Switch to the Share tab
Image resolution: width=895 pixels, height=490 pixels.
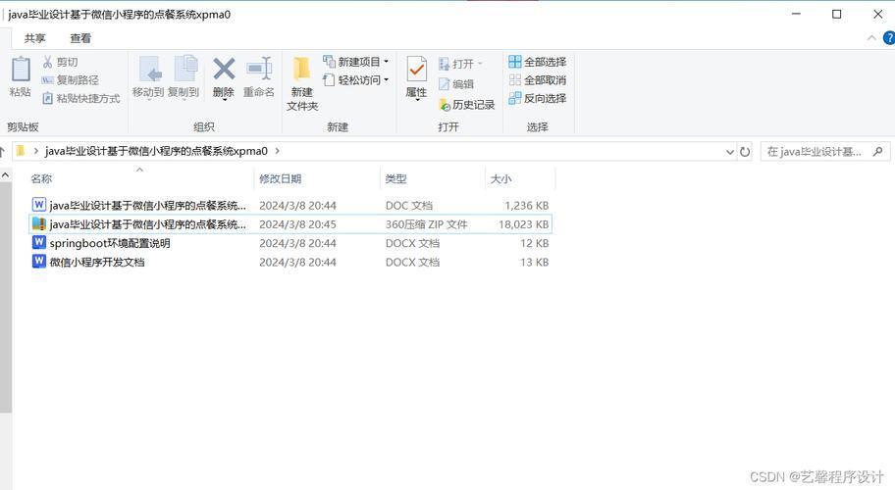coord(34,38)
